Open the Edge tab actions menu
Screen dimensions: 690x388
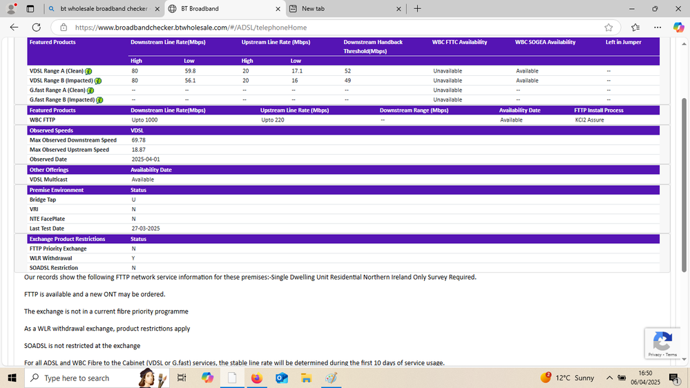click(30, 9)
